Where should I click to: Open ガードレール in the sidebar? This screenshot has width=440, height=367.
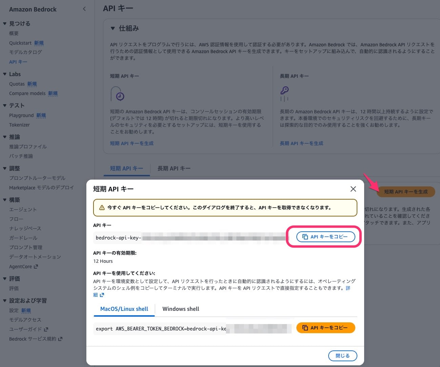click(23, 238)
